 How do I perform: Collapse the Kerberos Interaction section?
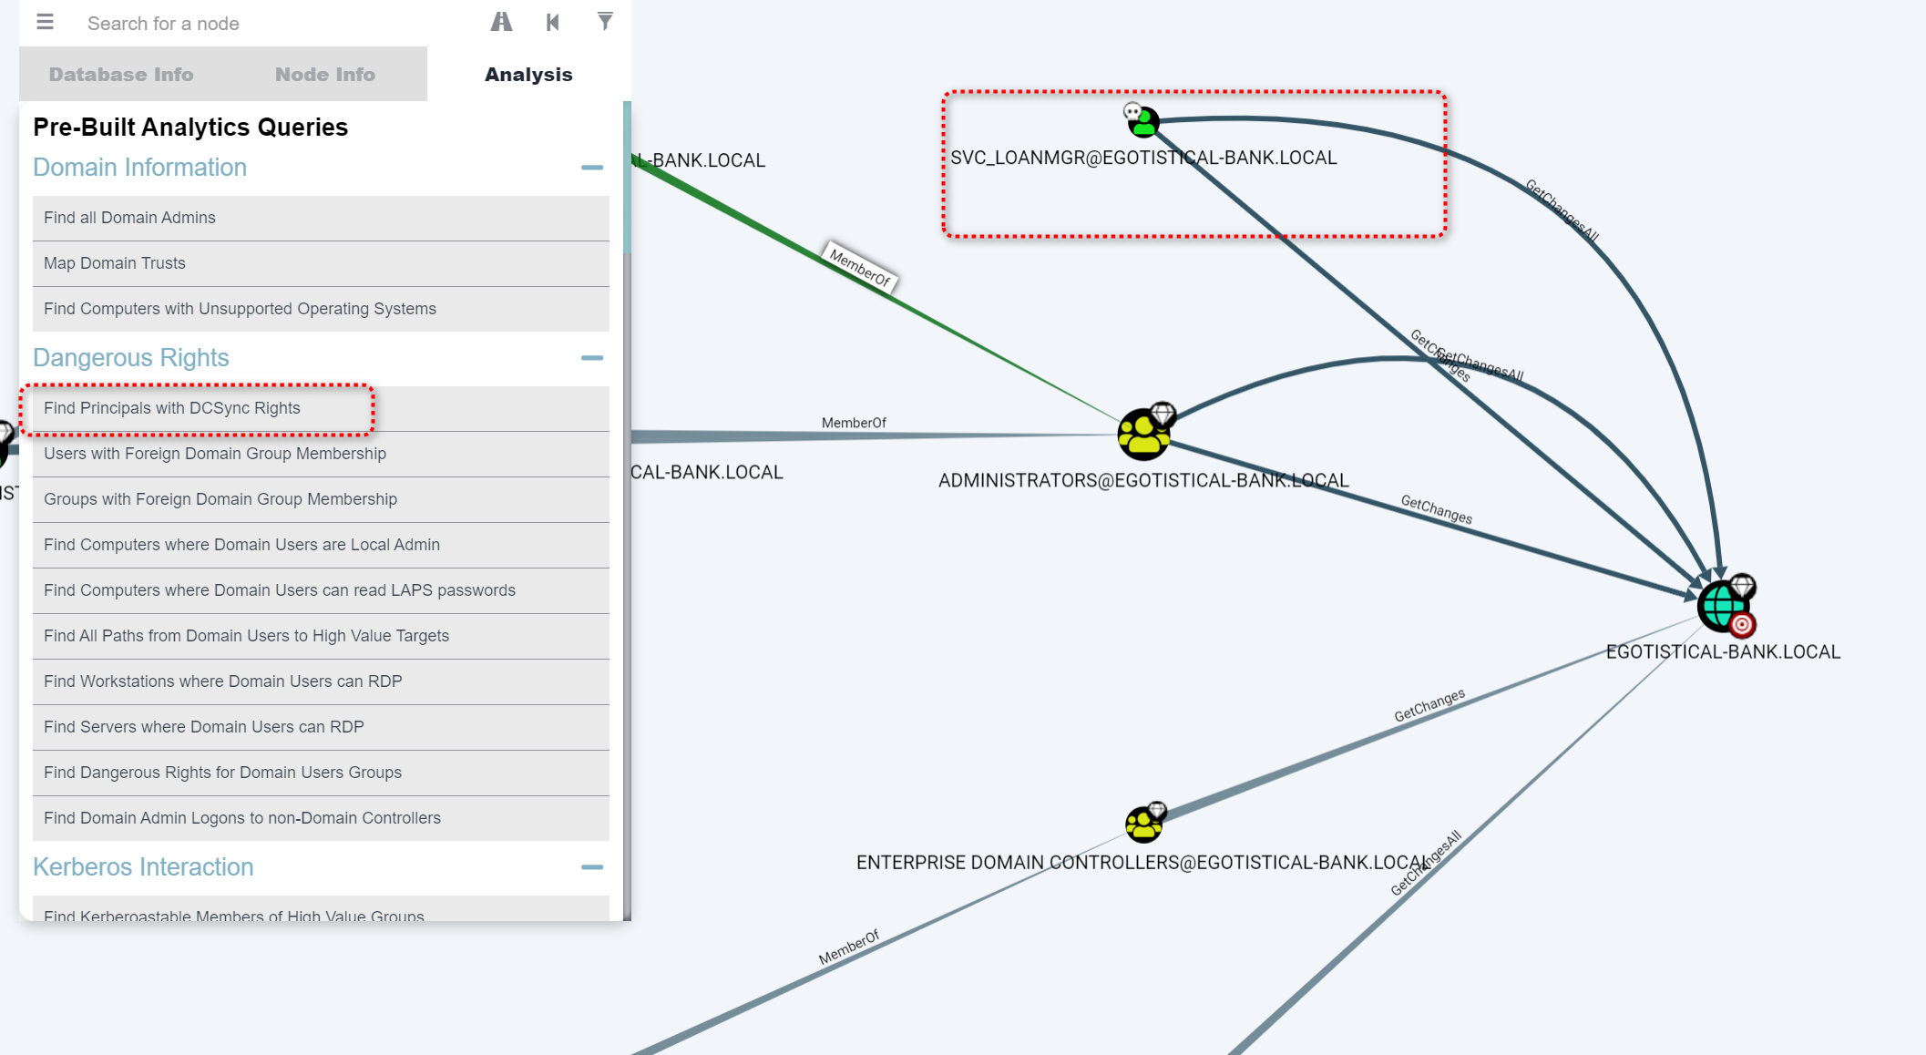tap(592, 867)
